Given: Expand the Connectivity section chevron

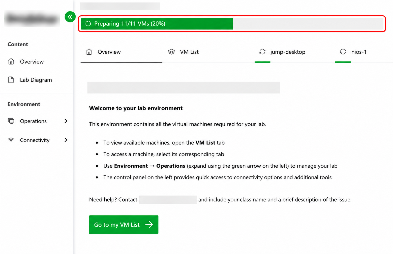Looking at the screenshot, I should [x=66, y=140].
